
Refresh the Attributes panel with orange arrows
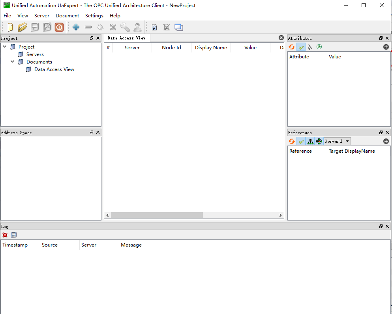(292, 47)
